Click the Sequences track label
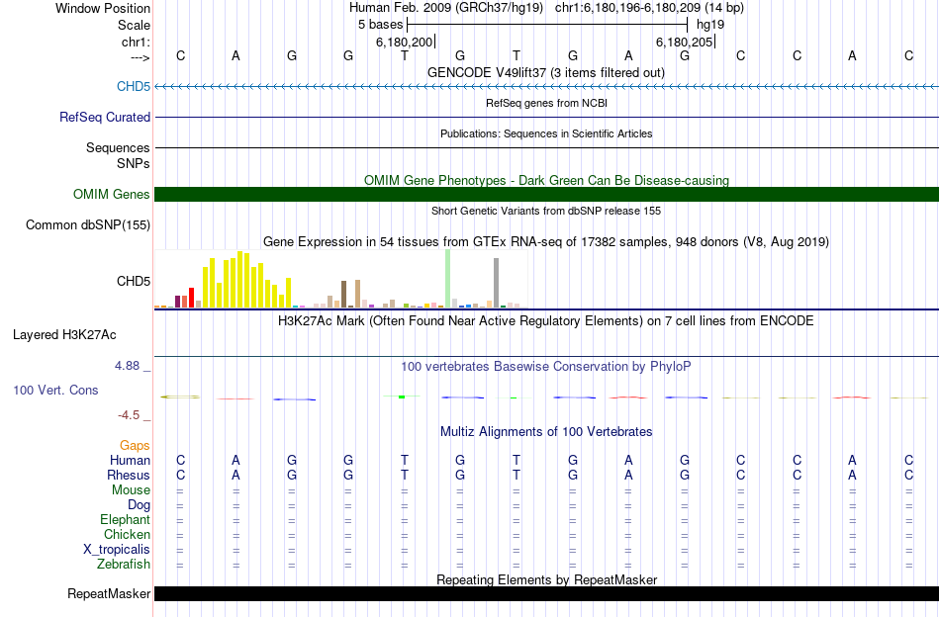940x617 pixels. click(x=118, y=147)
